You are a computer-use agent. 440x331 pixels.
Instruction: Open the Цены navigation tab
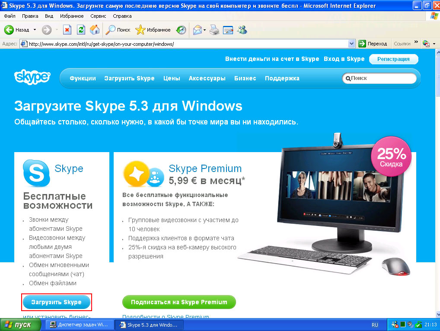tap(172, 78)
